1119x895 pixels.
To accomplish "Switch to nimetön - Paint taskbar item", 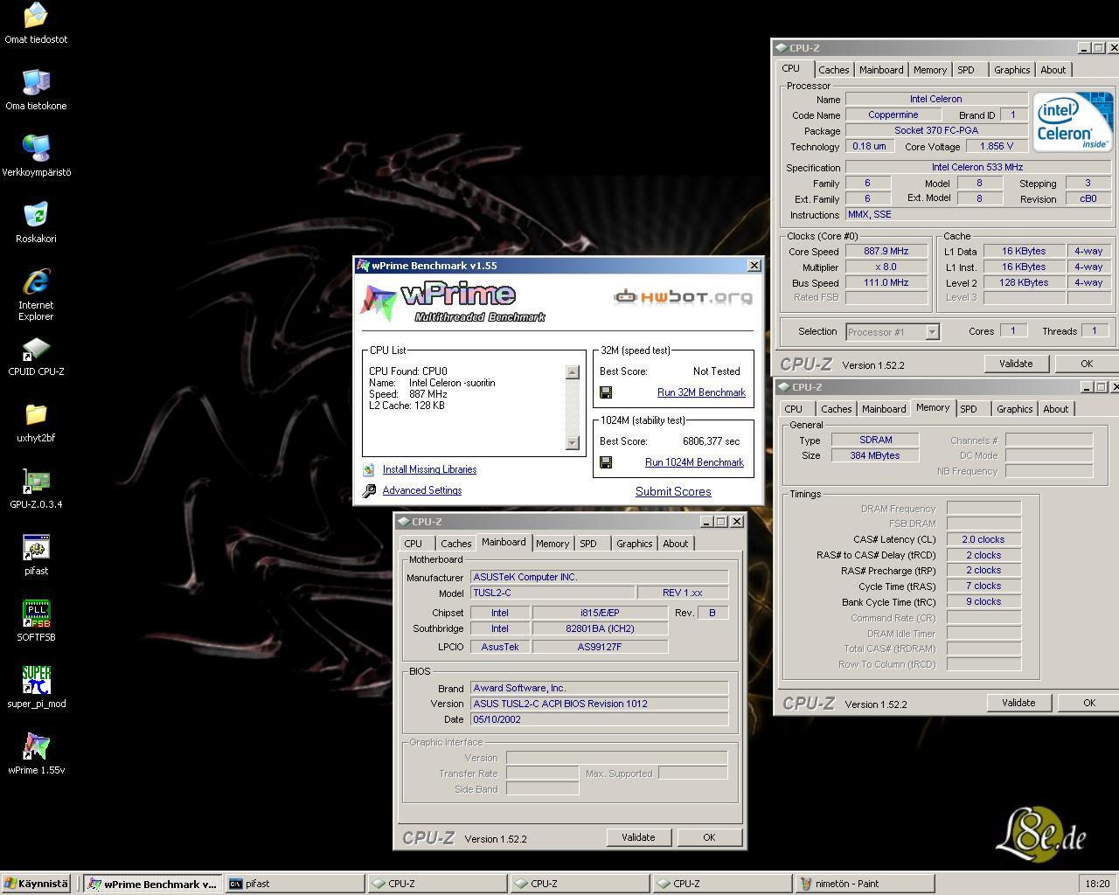I will [865, 884].
